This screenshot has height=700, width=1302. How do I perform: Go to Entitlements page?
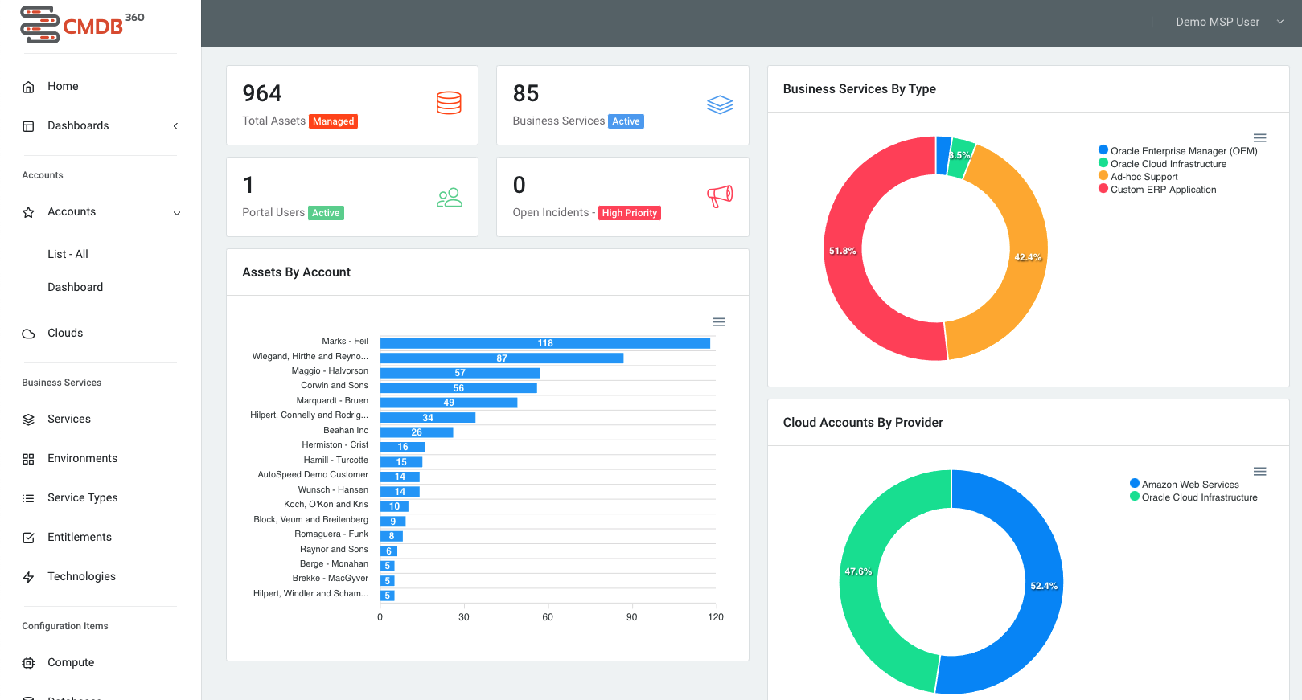click(x=80, y=537)
